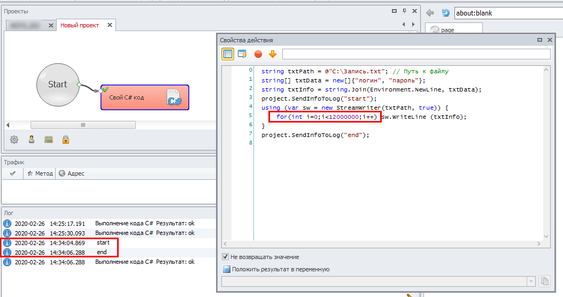Open the result variable dropdown
The image size is (563, 297).
point(530,281)
